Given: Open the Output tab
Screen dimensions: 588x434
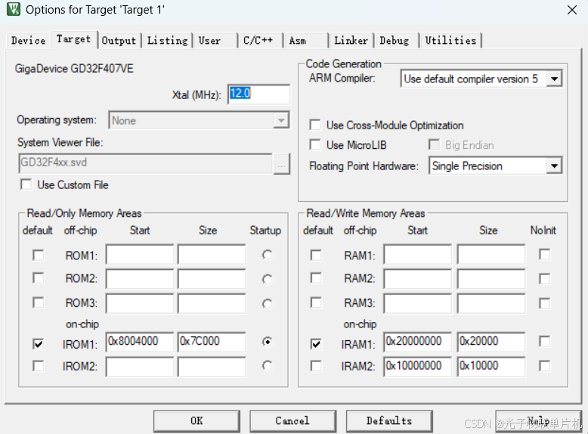Looking at the screenshot, I should point(119,40).
